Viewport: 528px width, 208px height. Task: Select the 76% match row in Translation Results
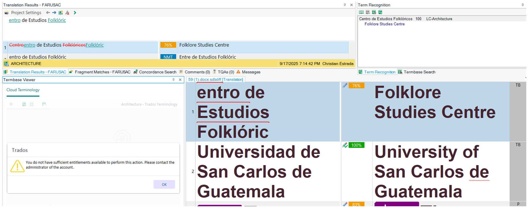pyautogui.click(x=176, y=47)
